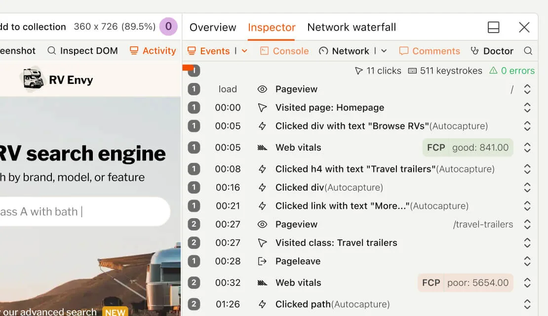Switch to the Network waterfall tab
548x316 pixels.
click(351, 27)
